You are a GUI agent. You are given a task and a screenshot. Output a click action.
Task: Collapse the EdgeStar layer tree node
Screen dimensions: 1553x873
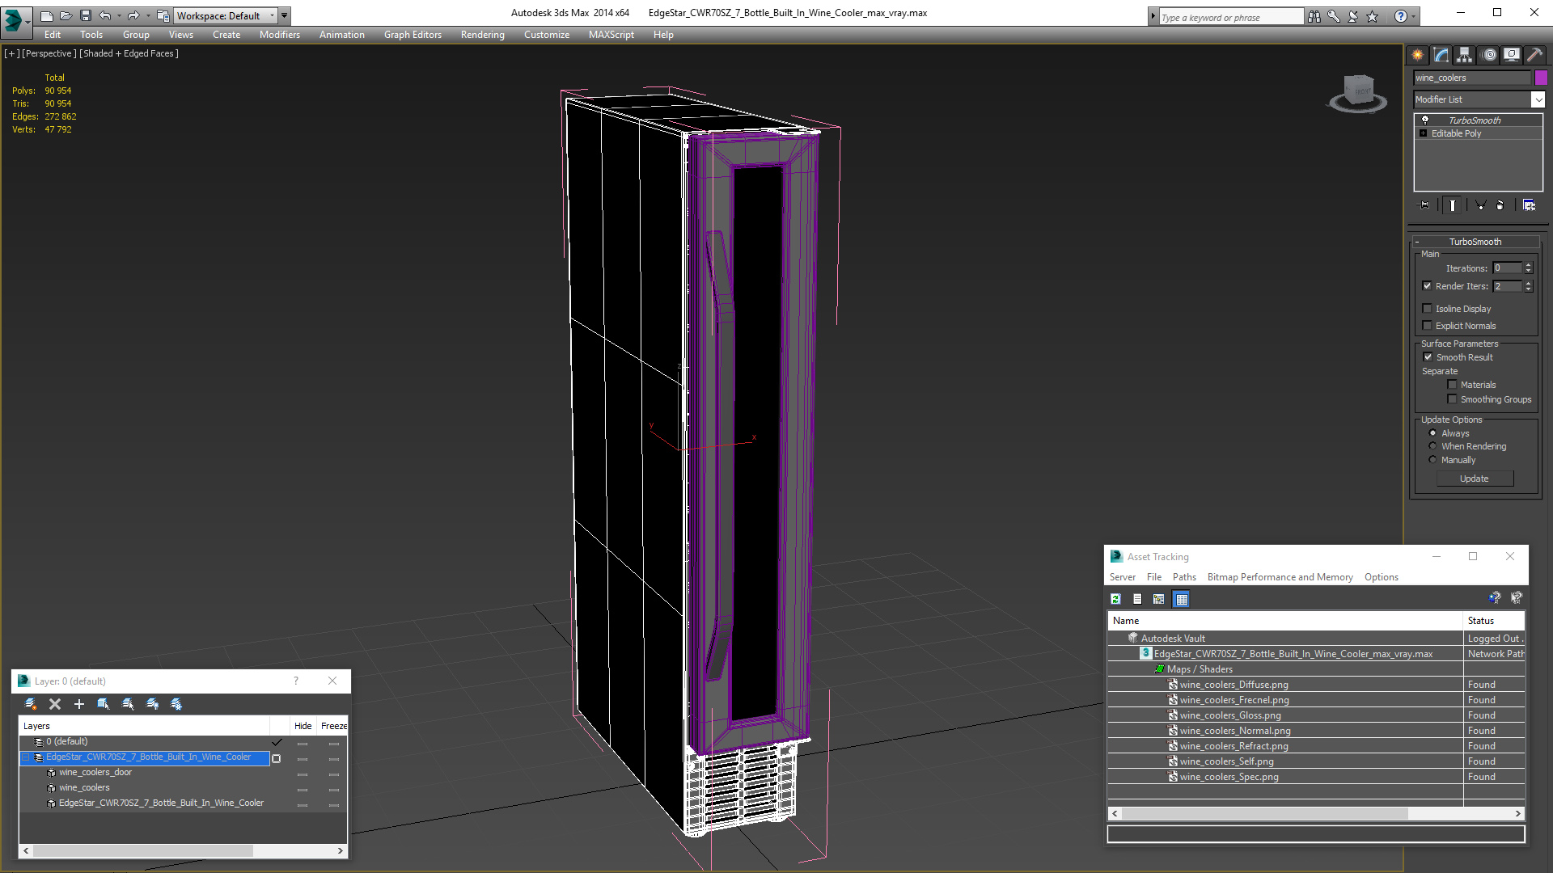point(26,757)
